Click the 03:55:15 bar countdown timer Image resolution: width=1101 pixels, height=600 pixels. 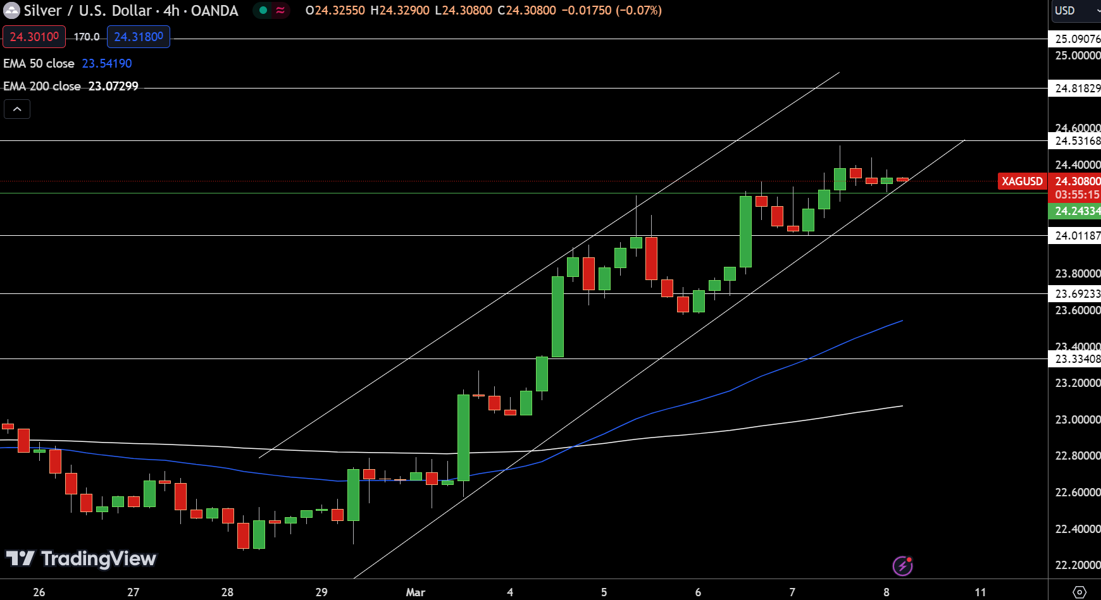click(x=1076, y=195)
